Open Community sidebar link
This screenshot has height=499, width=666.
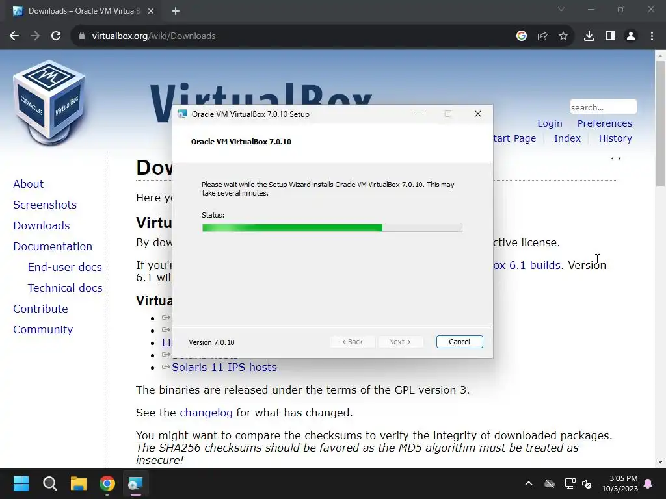(x=43, y=329)
